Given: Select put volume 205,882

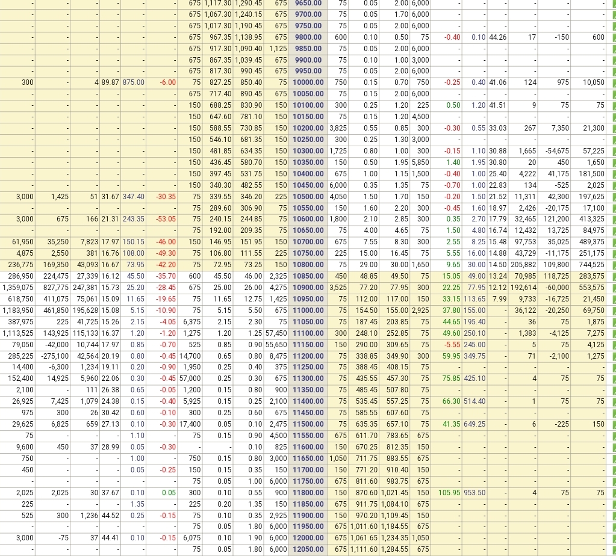Looking at the screenshot, I should pyautogui.click(x=524, y=265).
